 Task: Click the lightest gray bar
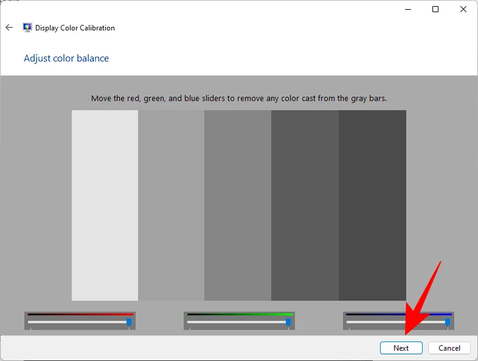[x=105, y=205]
